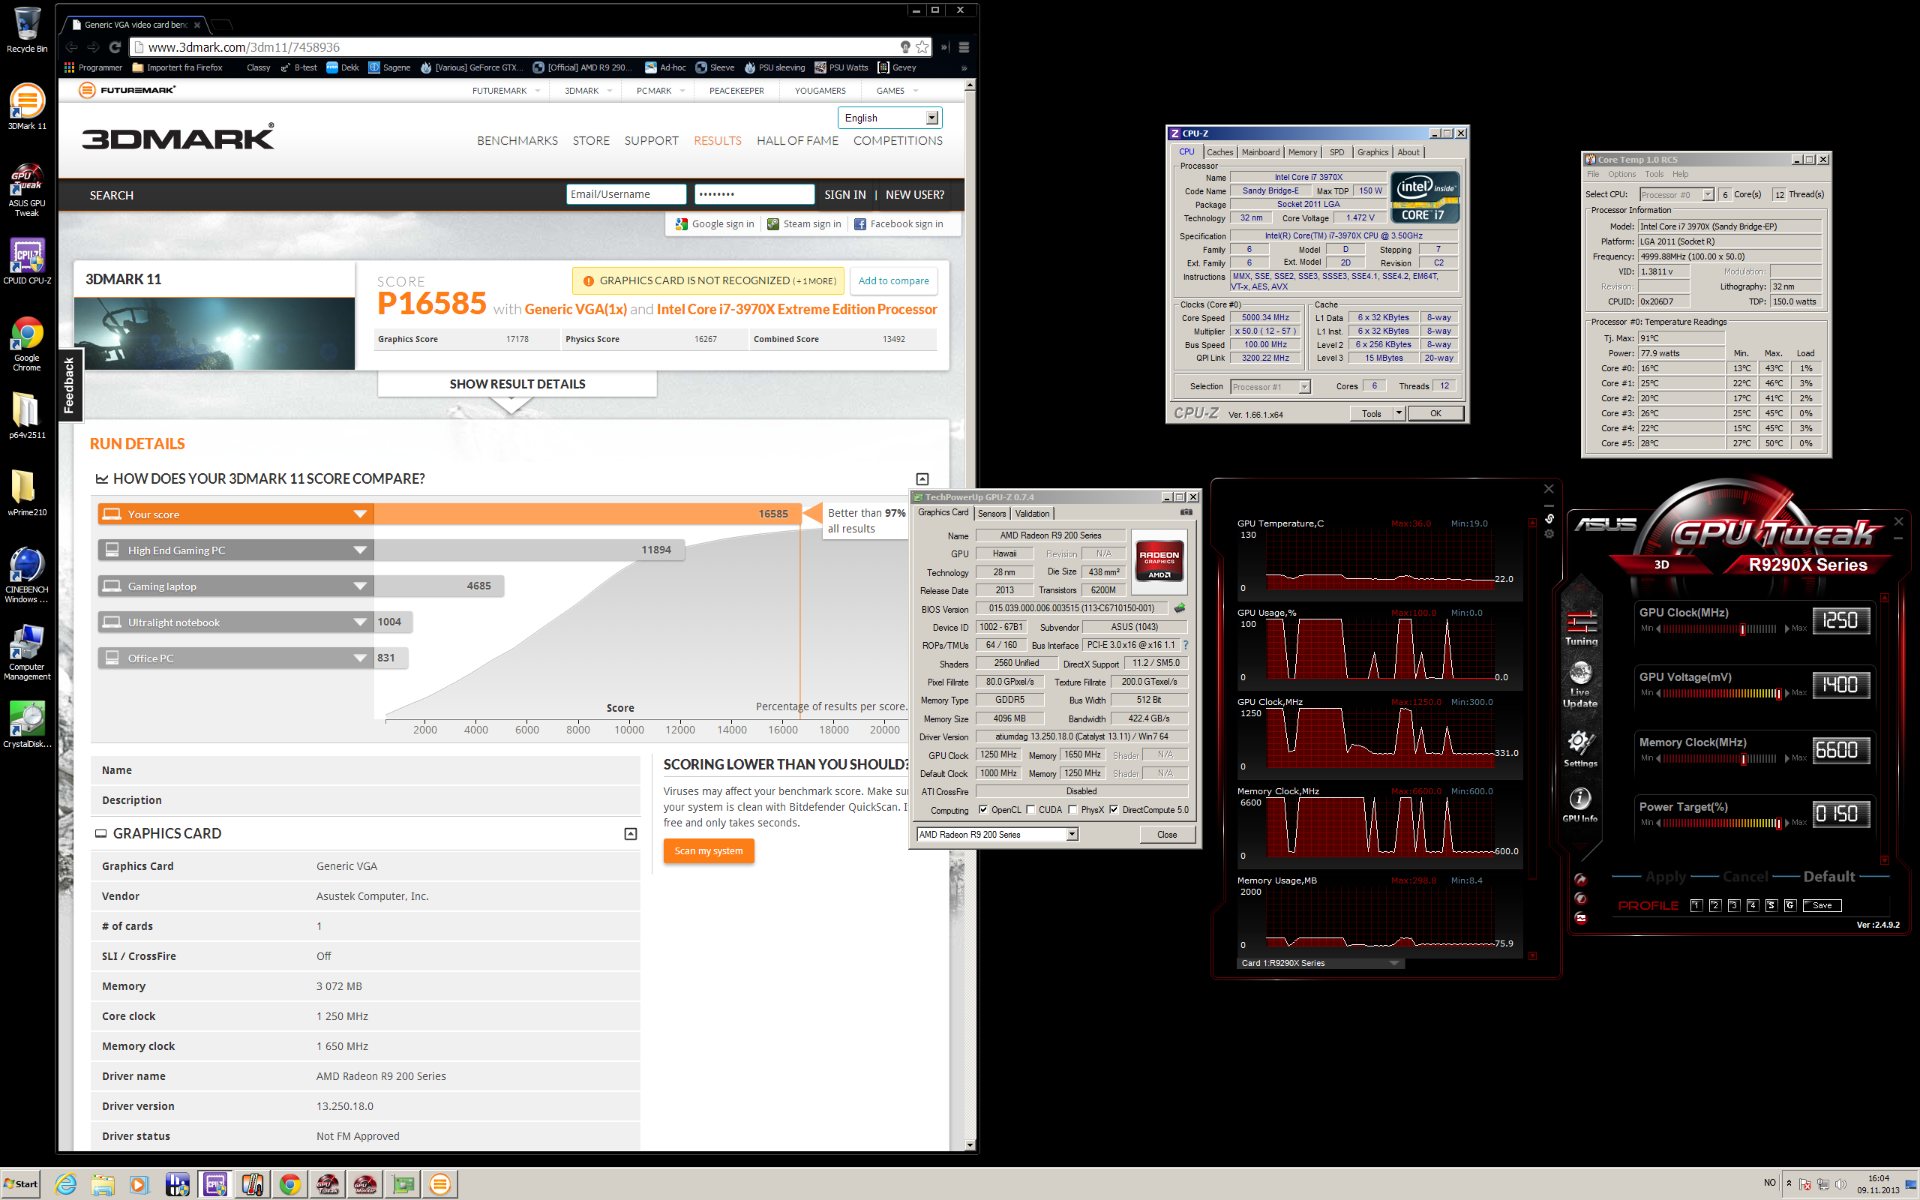Toggle the OpenCL checkbox in GPU-Z
Image resolution: width=1920 pixels, height=1200 pixels.
click(x=983, y=809)
